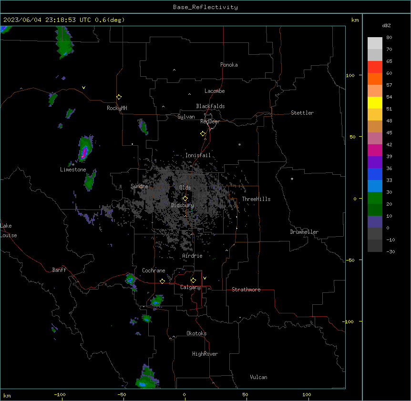
Task: Click the Olds town label
Action: (x=185, y=188)
